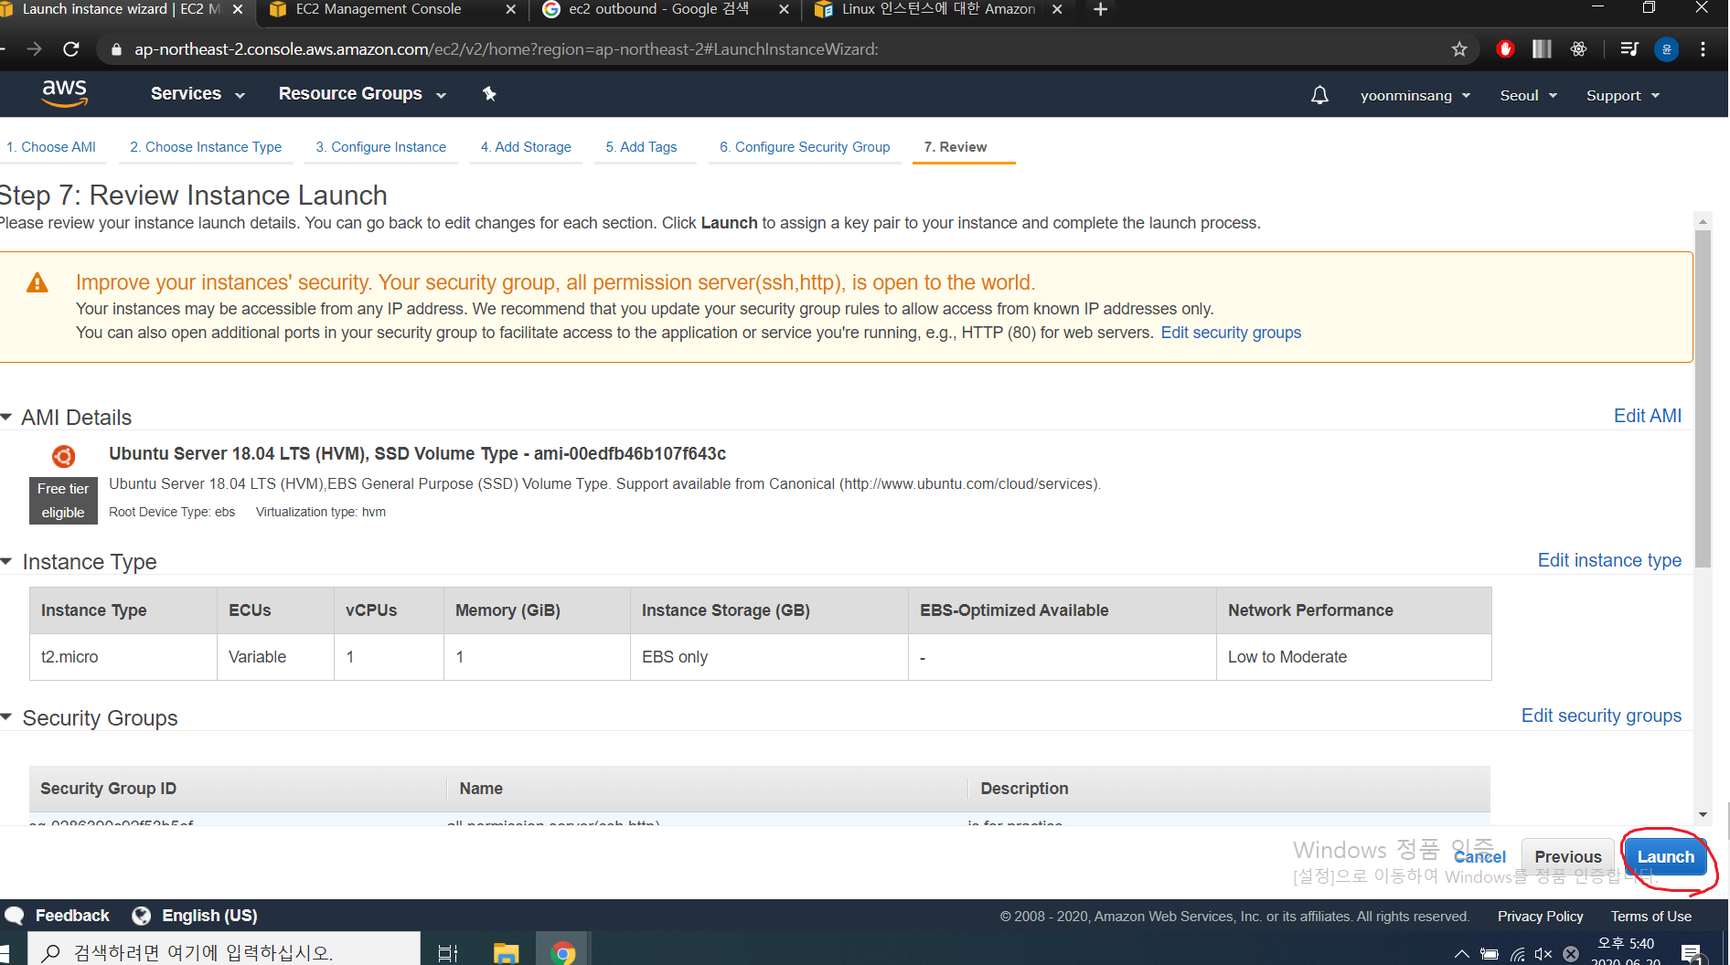Click the striped barcode extension icon
Viewport: 1730px width, 965px height.
pyautogui.click(x=1542, y=49)
